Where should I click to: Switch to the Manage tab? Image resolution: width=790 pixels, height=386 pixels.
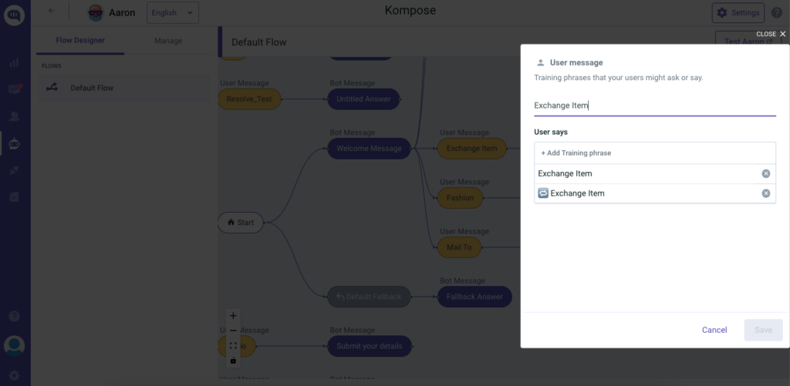tap(167, 41)
